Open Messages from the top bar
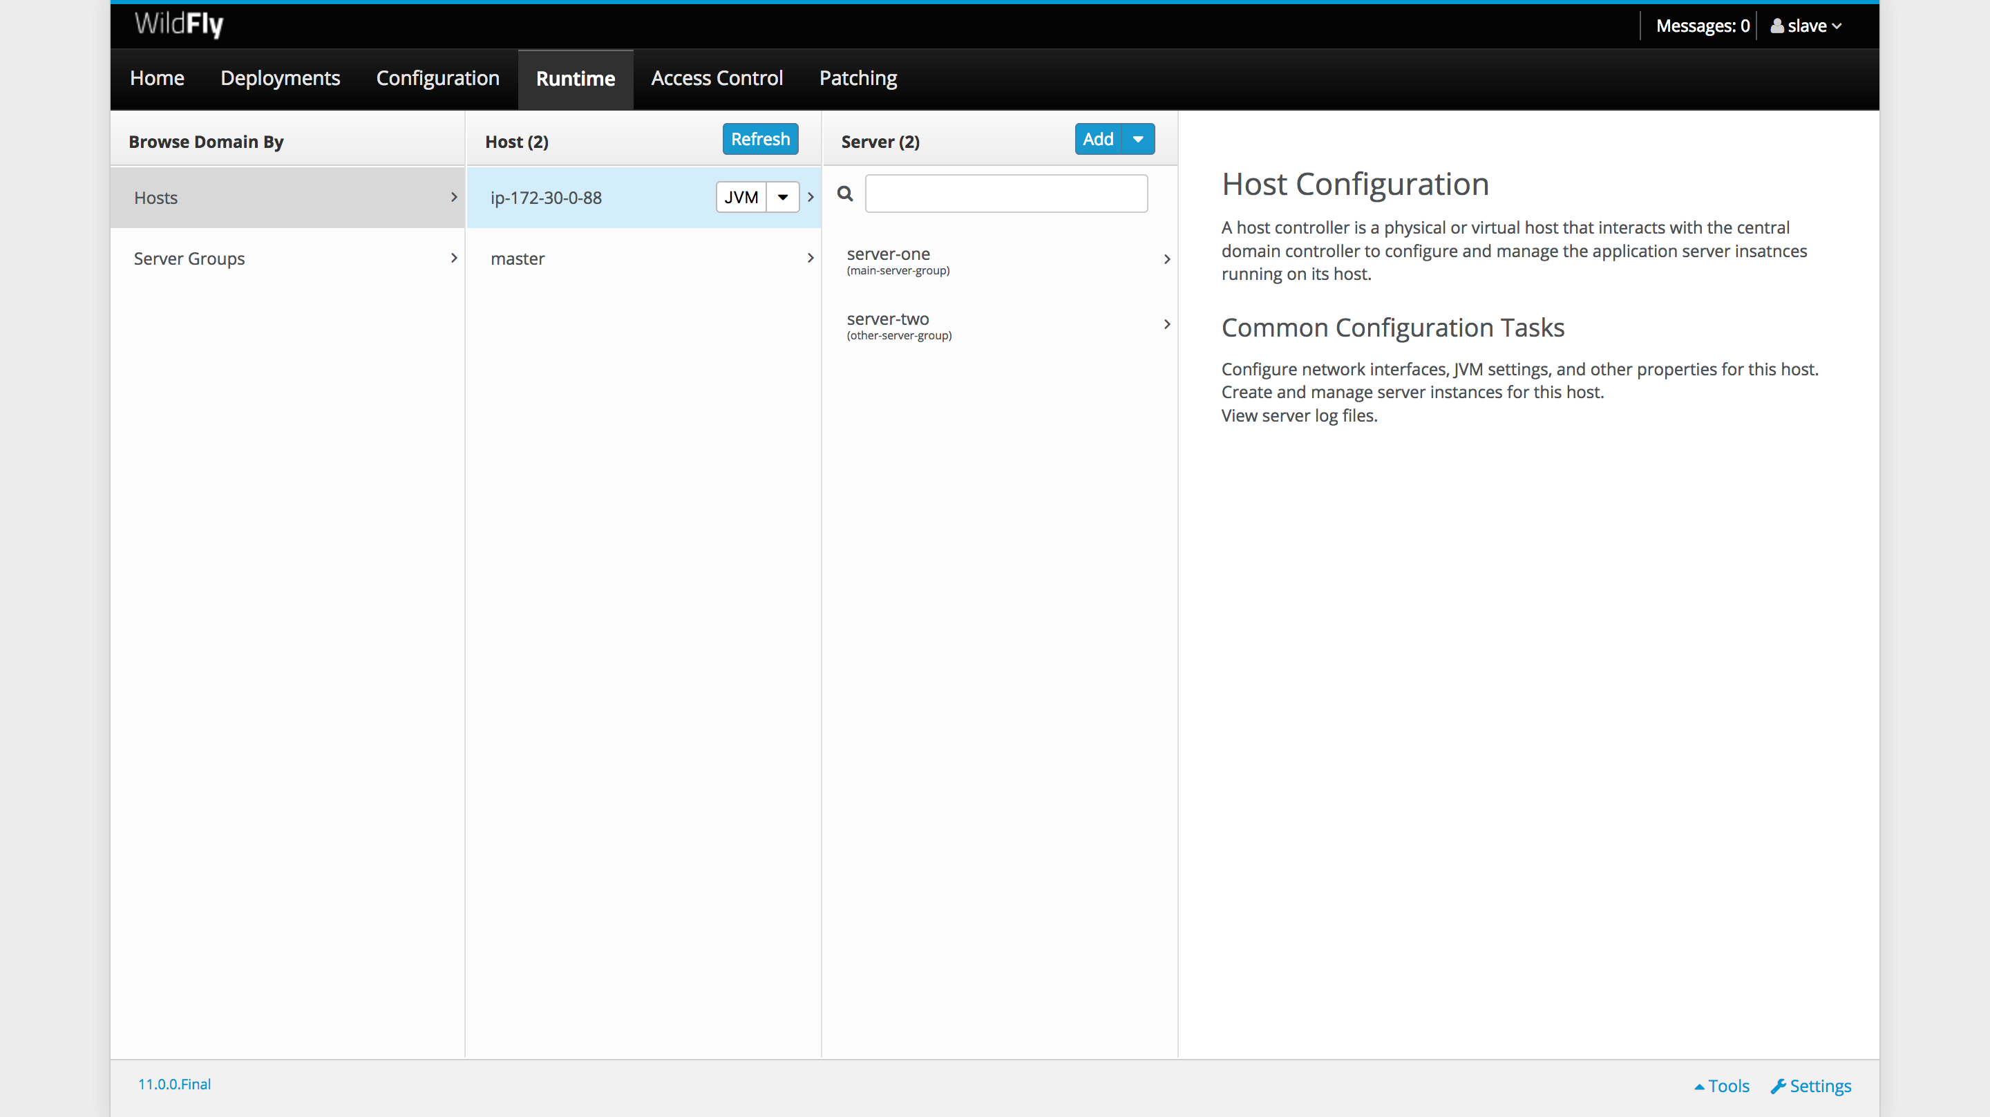The image size is (1990, 1117). pos(1702,26)
